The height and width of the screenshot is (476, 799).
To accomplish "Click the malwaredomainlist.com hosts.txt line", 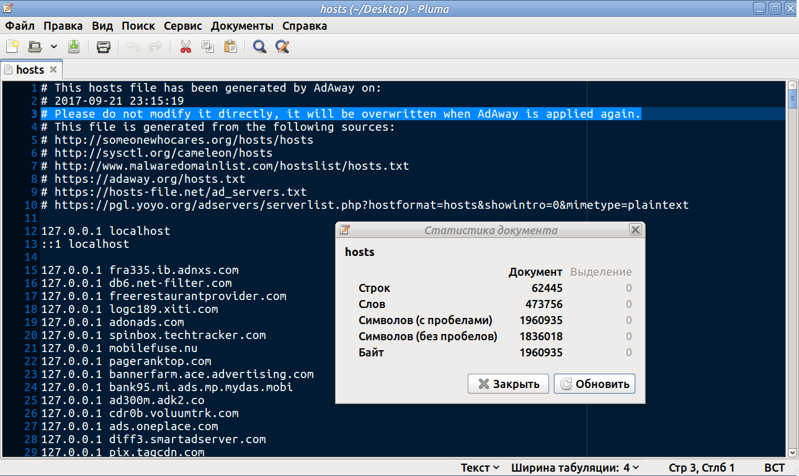I will coord(225,166).
